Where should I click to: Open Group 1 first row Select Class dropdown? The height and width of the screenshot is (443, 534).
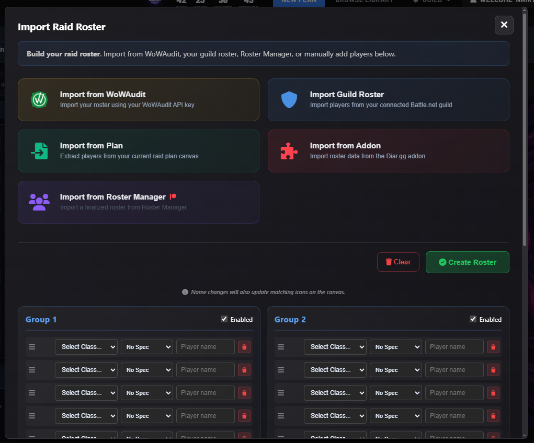[86, 347]
